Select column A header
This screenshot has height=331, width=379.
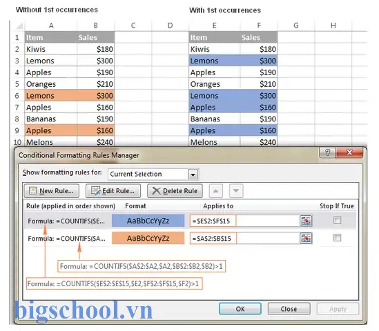pyautogui.click(x=51, y=26)
